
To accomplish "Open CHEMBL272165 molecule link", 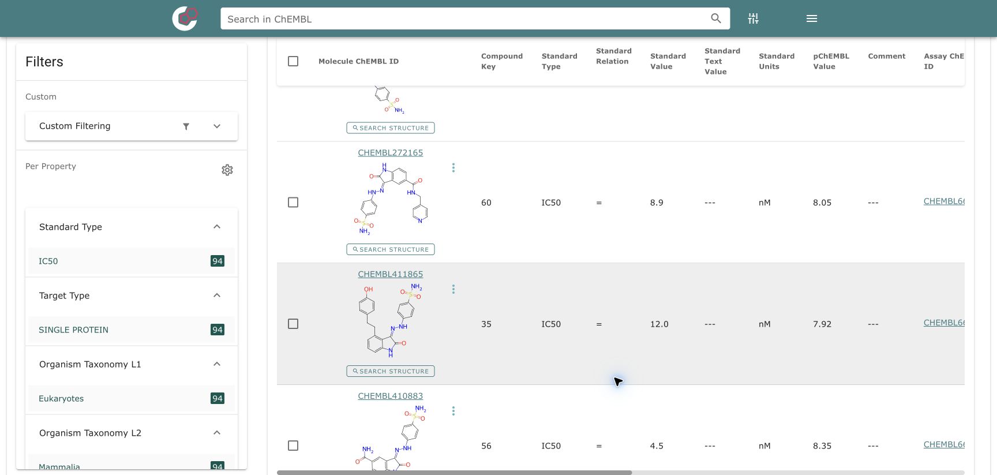I will pos(391,153).
